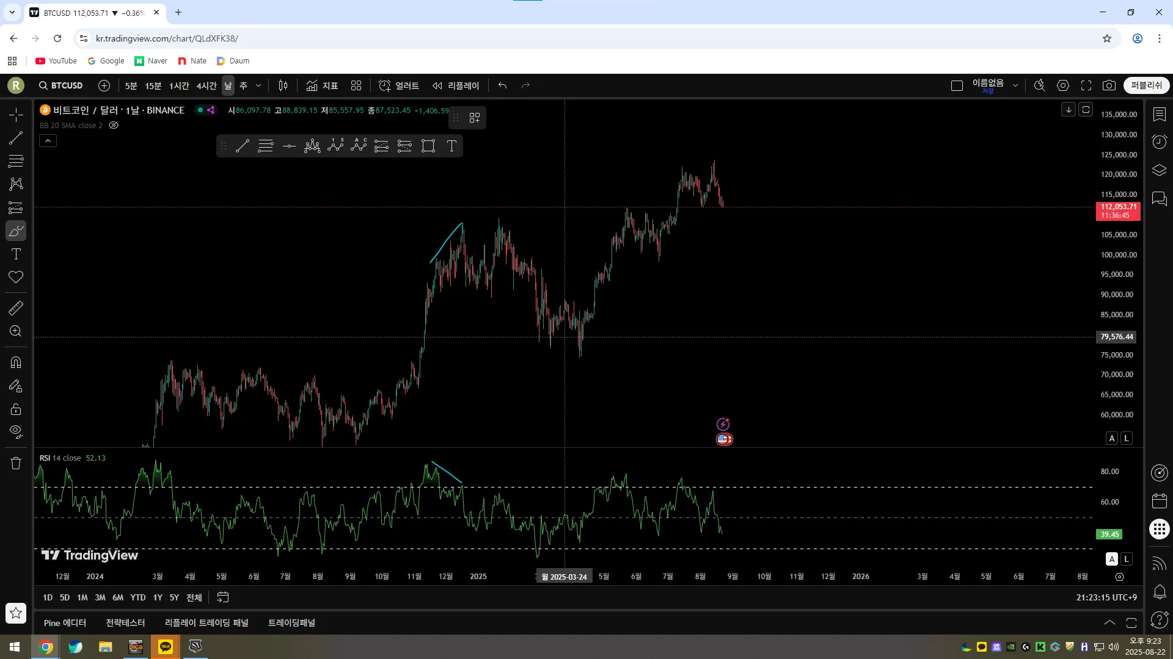Toggle auto scale A on price chart
Screen dimensions: 1173x659
tap(1112, 438)
